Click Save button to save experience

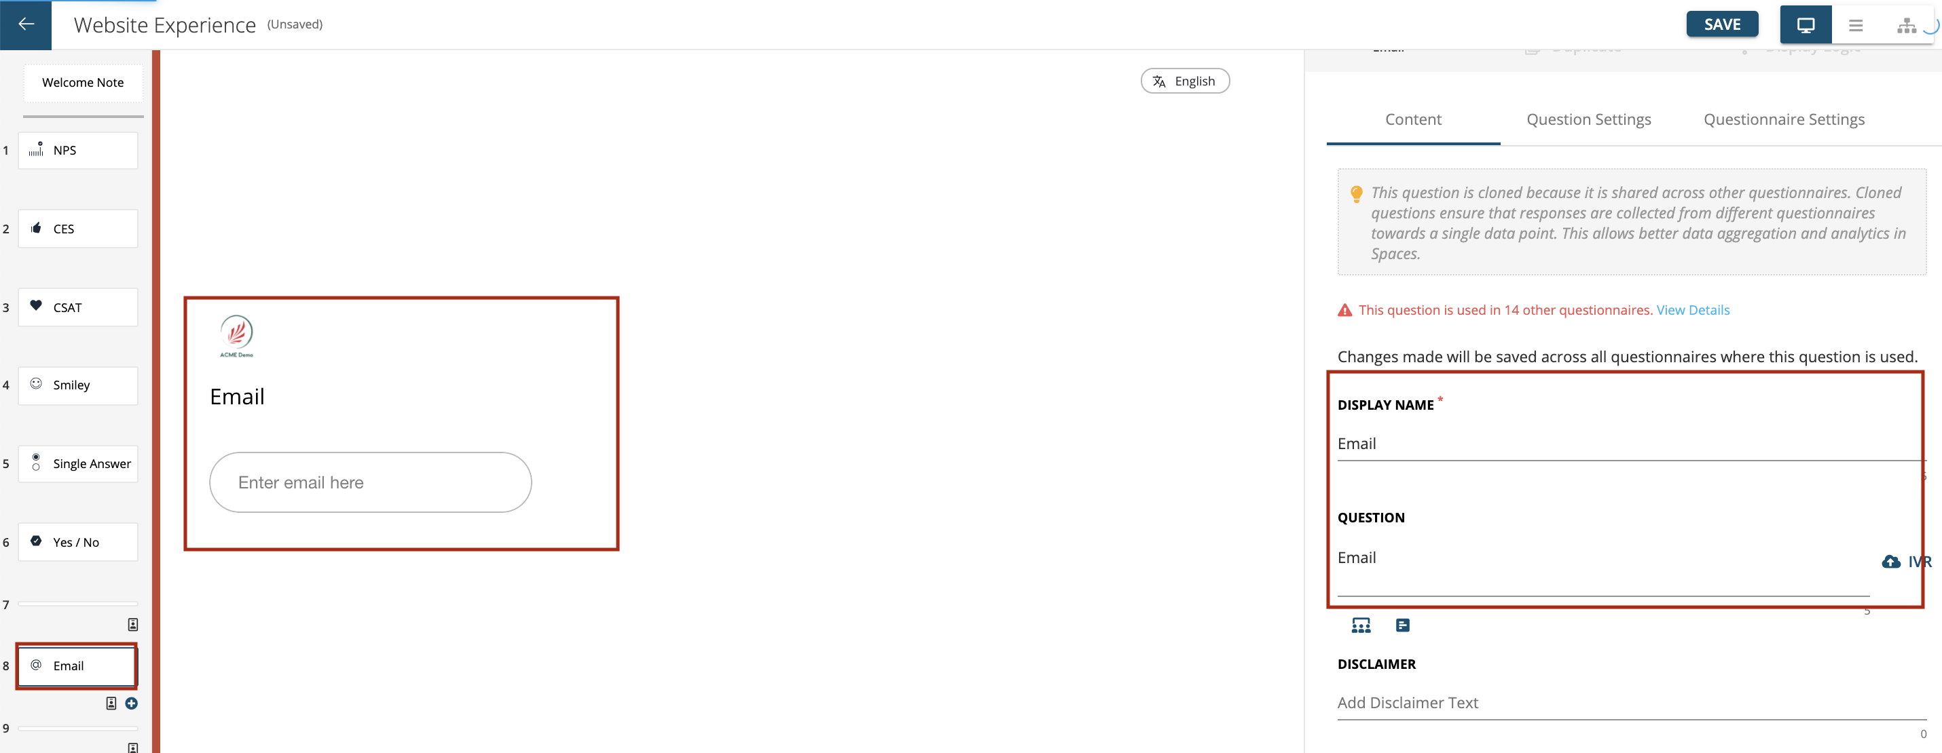pyautogui.click(x=1723, y=22)
